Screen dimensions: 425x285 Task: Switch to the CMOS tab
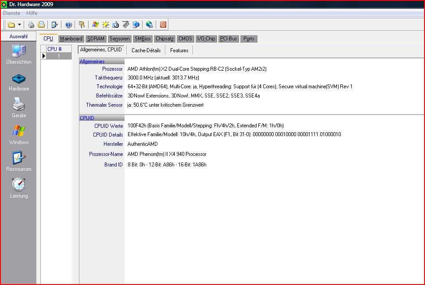pos(185,39)
